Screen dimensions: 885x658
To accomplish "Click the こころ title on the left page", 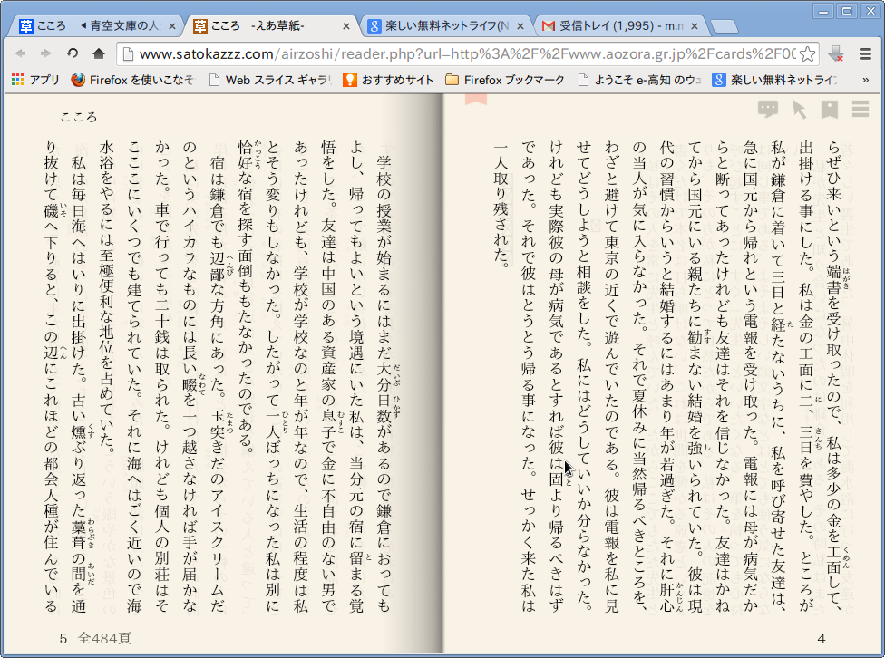I will click(x=79, y=117).
